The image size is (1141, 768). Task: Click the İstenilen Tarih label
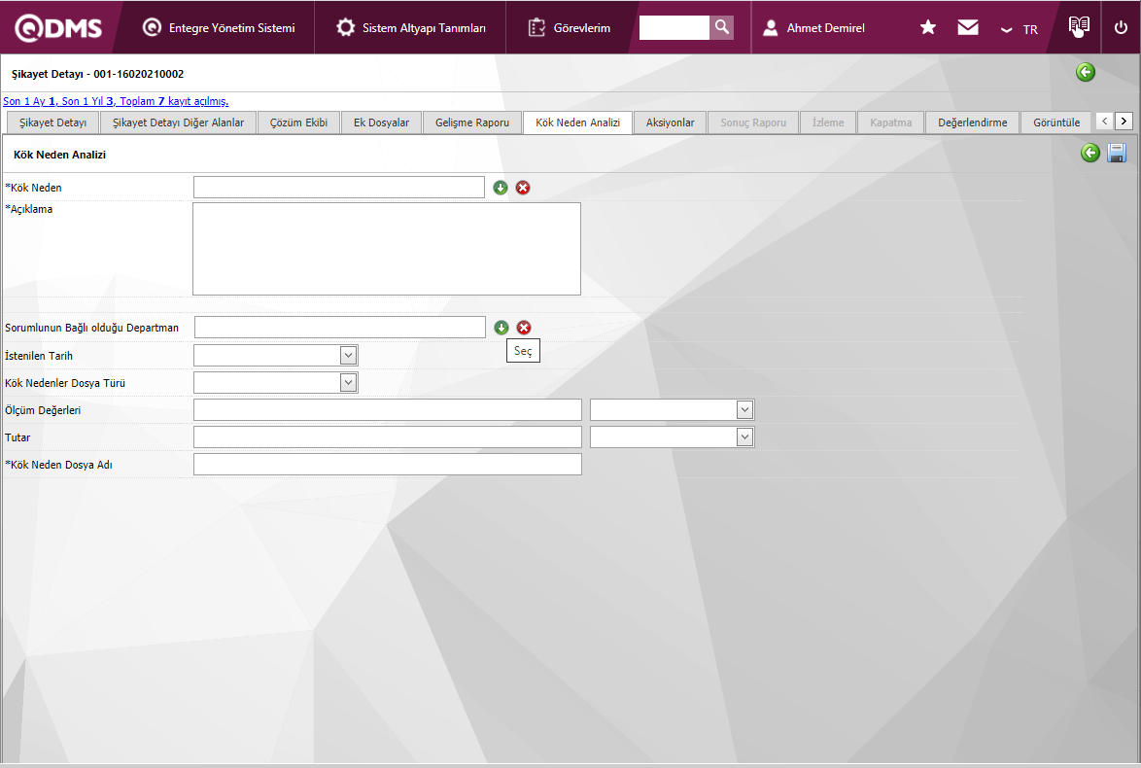tap(39, 356)
